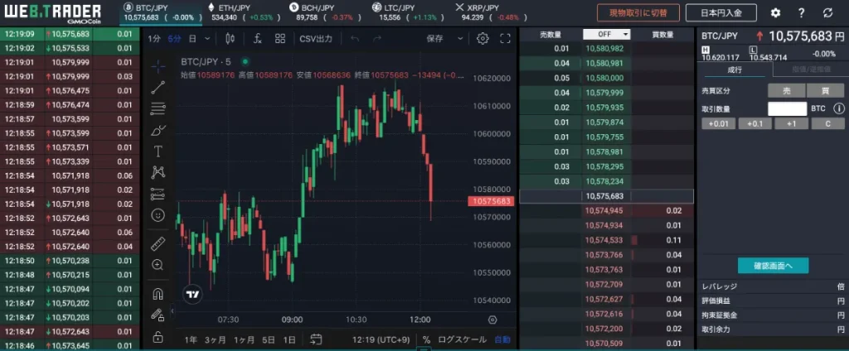Activate the zoom-in magnifier tool
Image resolution: width=849 pixels, height=351 pixels.
click(158, 265)
